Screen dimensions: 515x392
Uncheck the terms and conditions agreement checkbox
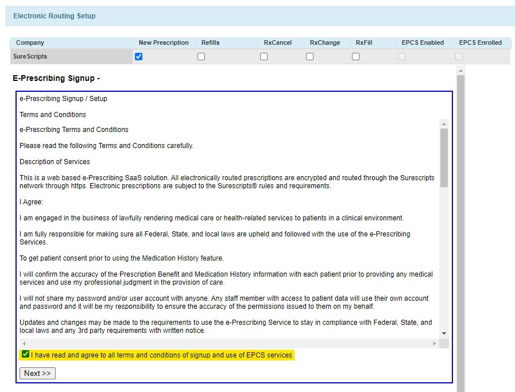pyautogui.click(x=24, y=354)
